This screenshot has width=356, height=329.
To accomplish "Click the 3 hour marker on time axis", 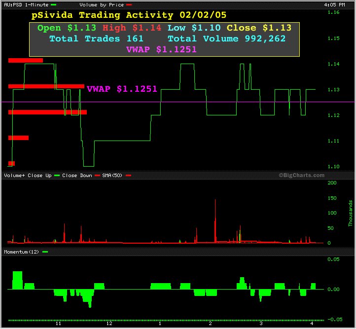I will tap(261, 324).
